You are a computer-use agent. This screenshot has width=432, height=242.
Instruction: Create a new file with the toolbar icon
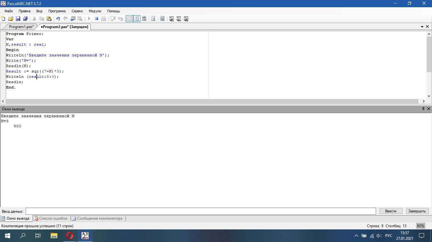click(3, 19)
